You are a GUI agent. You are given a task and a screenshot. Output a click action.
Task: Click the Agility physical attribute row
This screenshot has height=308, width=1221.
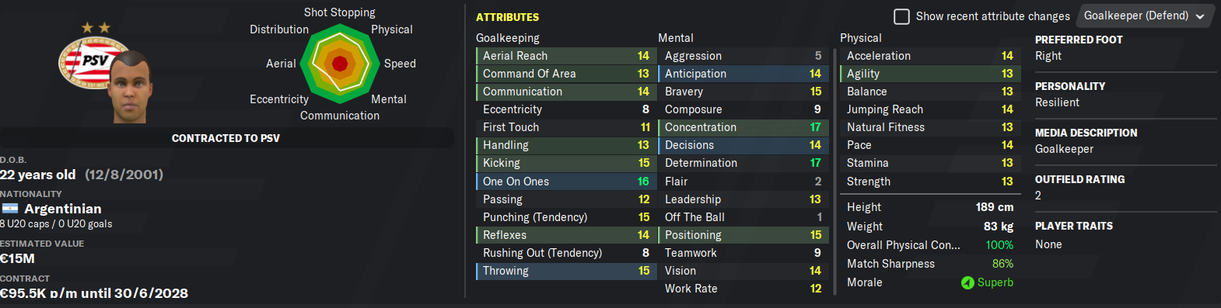[x=929, y=74]
